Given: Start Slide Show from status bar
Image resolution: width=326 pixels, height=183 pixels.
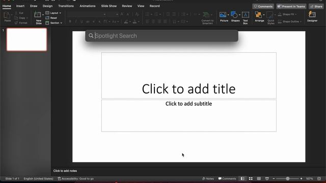Looking at the screenshot, I should click(267, 178).
